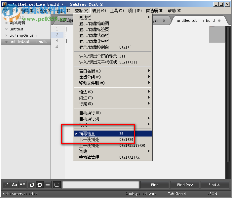This screenshot has width=232, height=198.
Task: Click JSON syntax in status bar
Action: pos(213,194)
